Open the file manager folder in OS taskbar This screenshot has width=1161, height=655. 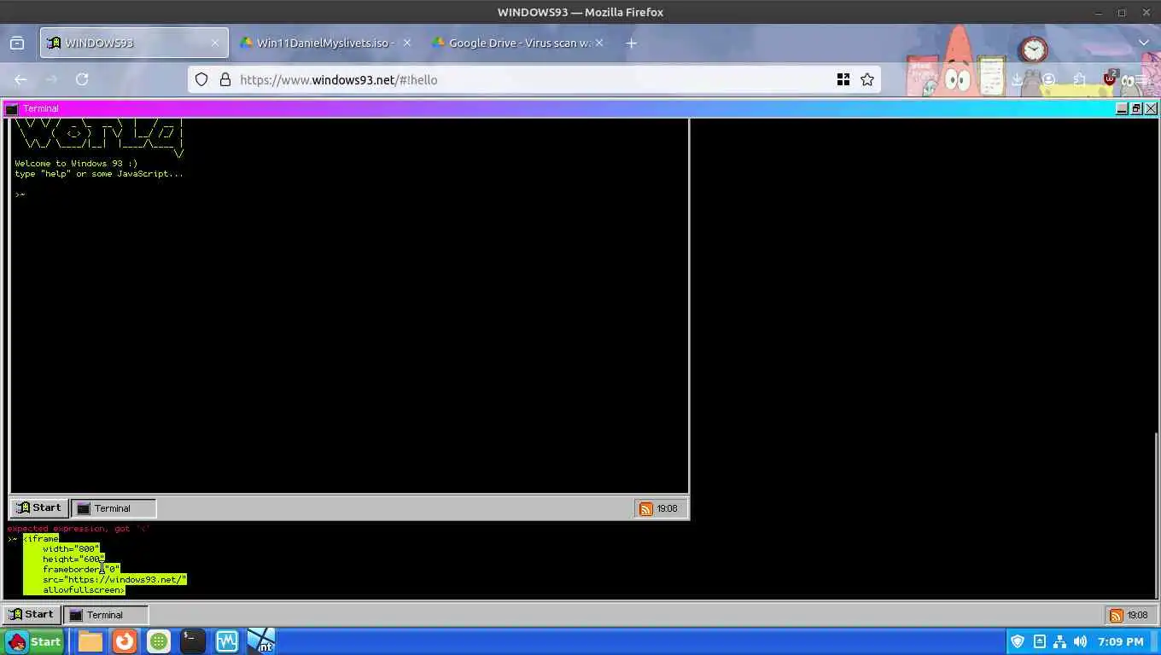tap(90, 641)
